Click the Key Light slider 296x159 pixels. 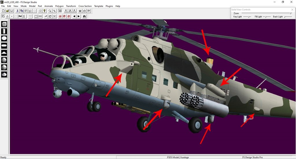(x=247, y=17)
